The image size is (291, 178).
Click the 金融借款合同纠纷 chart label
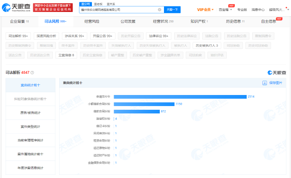click(x=99, y=163)
